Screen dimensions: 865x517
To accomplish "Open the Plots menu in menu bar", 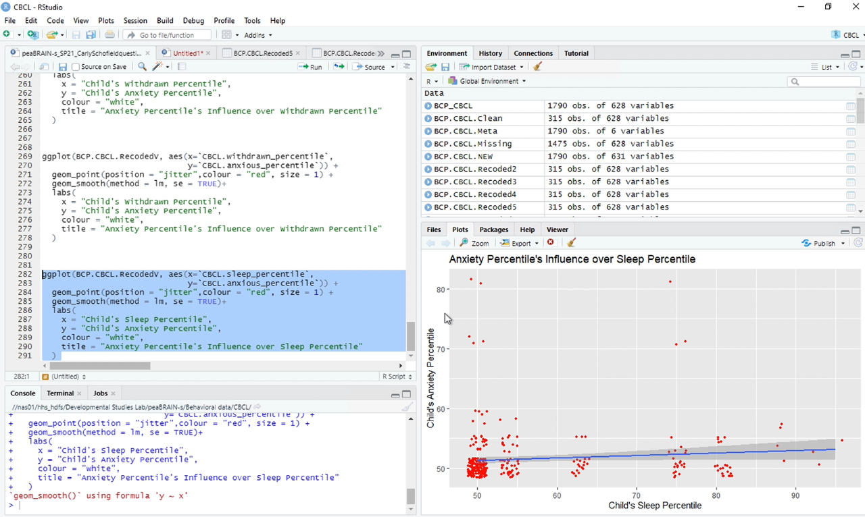I will [x=106, y=21].
